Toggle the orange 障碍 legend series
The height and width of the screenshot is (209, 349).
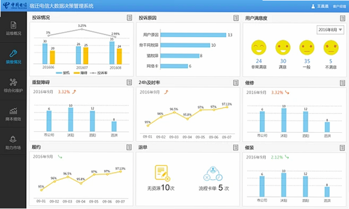tap(81, 73)
